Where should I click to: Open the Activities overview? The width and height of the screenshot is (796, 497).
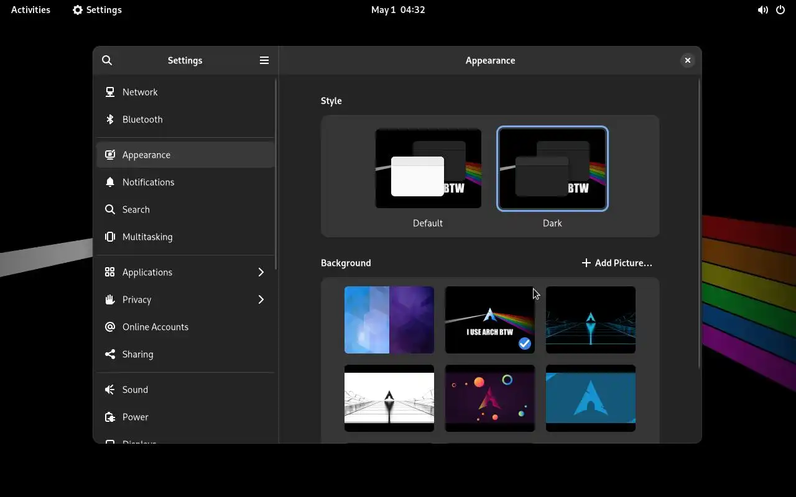[x=30, y=10]
